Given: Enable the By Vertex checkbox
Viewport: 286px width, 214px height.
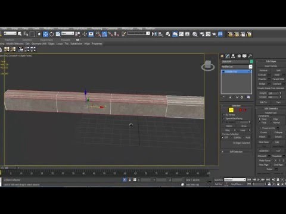Looking at the screenshot, I should pos(223,115).
